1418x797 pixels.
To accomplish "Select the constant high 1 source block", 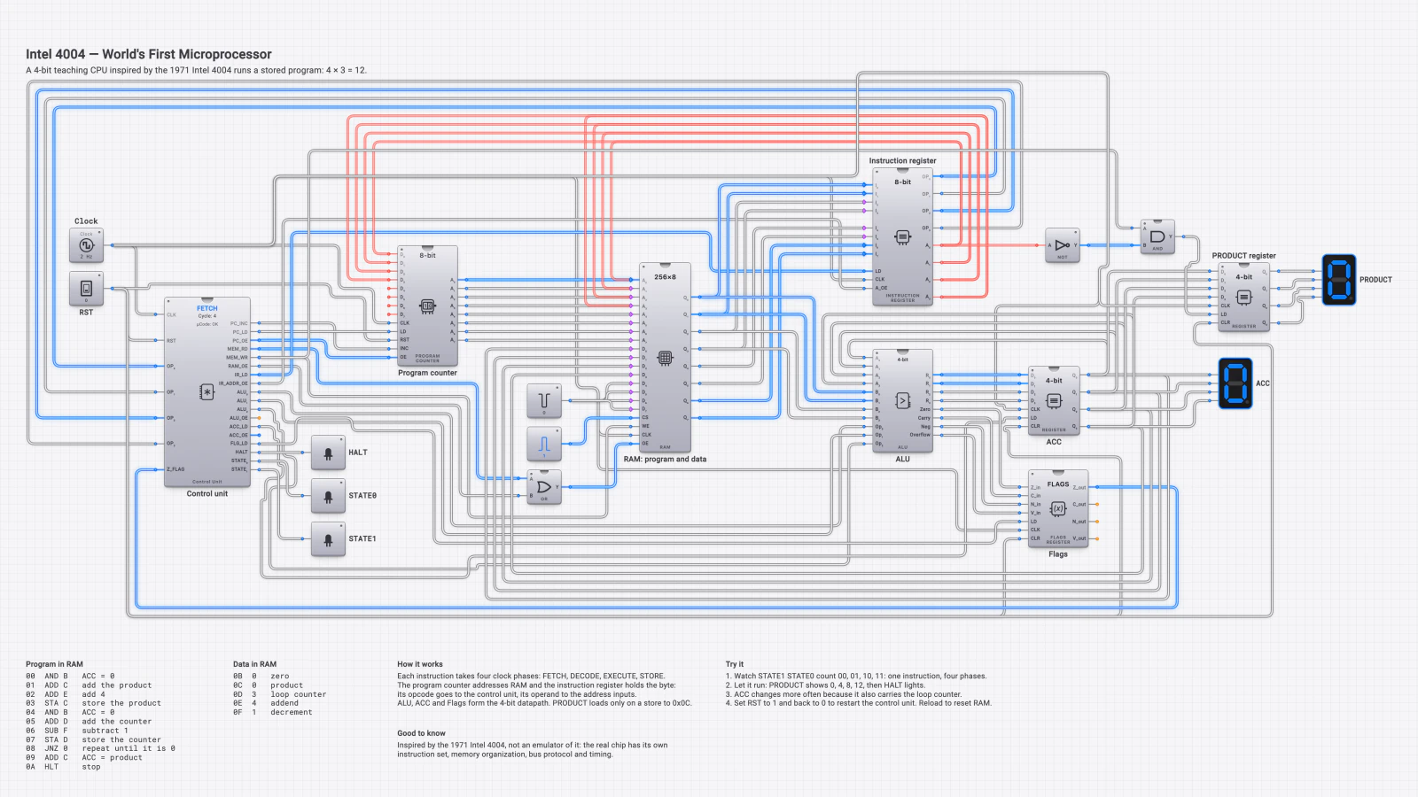I will (x=544, y=445).
